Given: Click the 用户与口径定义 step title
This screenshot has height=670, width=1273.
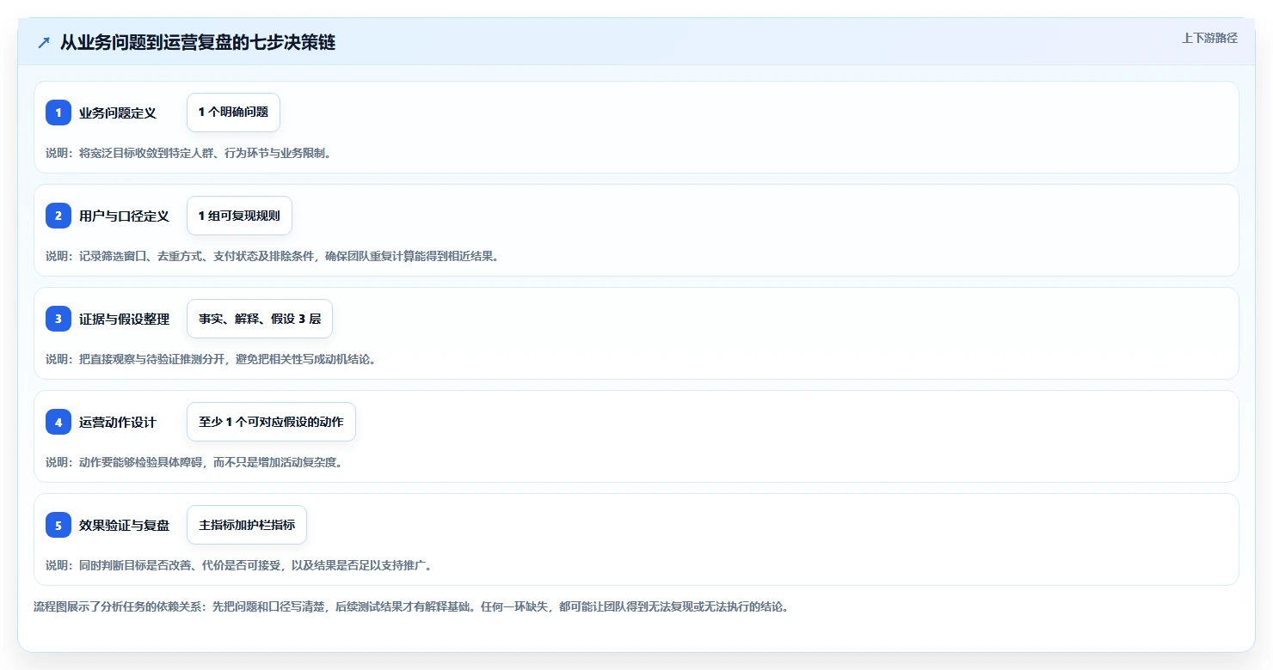Looking at the screenshot, I should tap(124, 216).
